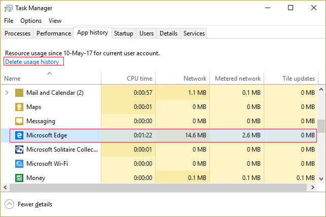Click the 2.6 MB metered network value
The image size is (326, 217).
coord(251,135)
